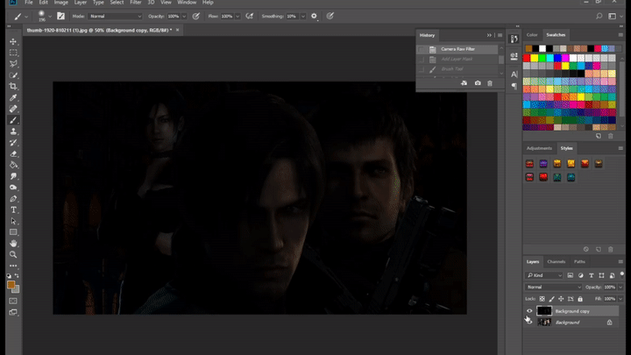The width and height of the screenshot is (631, 355).
Task: Toggle lock transparent pixels
Action: [542, 299]
